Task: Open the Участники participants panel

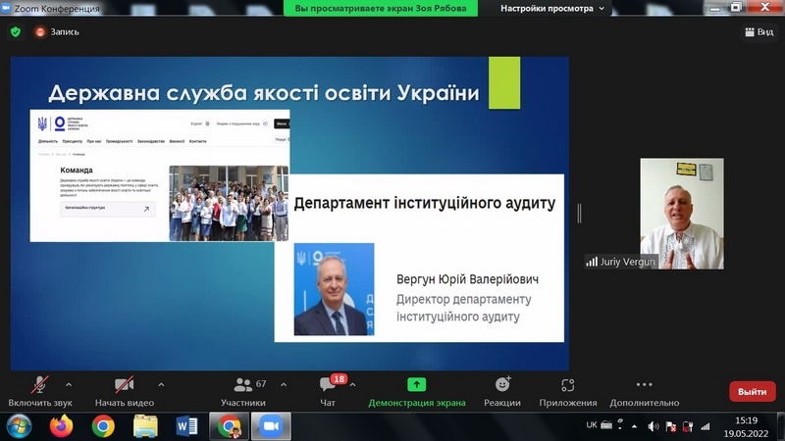Action: click(242, 391)
